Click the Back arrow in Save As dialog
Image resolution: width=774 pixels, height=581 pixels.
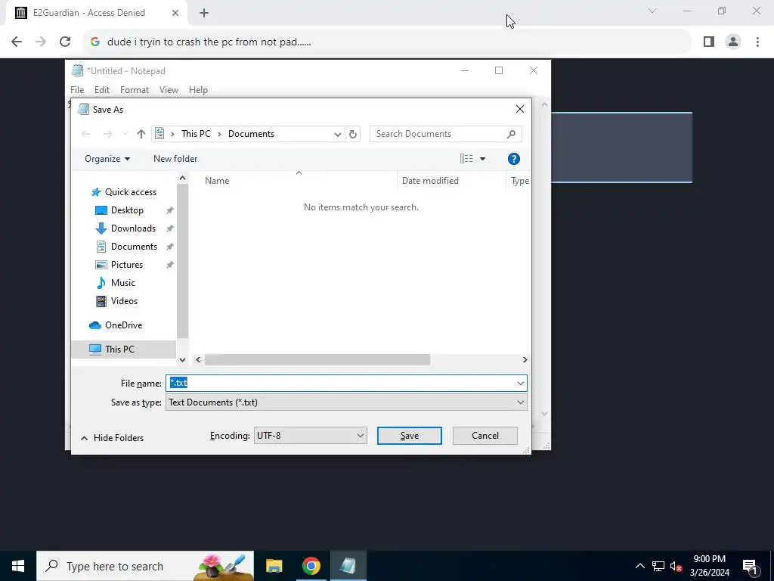point(85,134)
